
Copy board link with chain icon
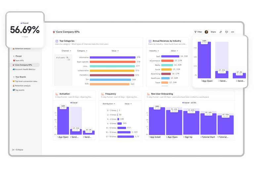(x=221, y=32)
